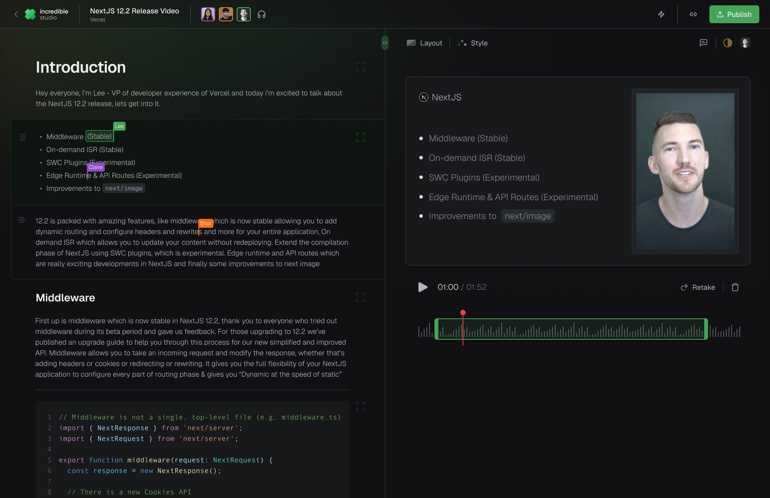Click Retake to re-record the clip
This screenshot has height=498, width=770.
[x=698, y=287]
